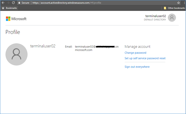The image size is (186, 114).
Task: Click the browser back arrow
Action: click(x=3, y=3)
